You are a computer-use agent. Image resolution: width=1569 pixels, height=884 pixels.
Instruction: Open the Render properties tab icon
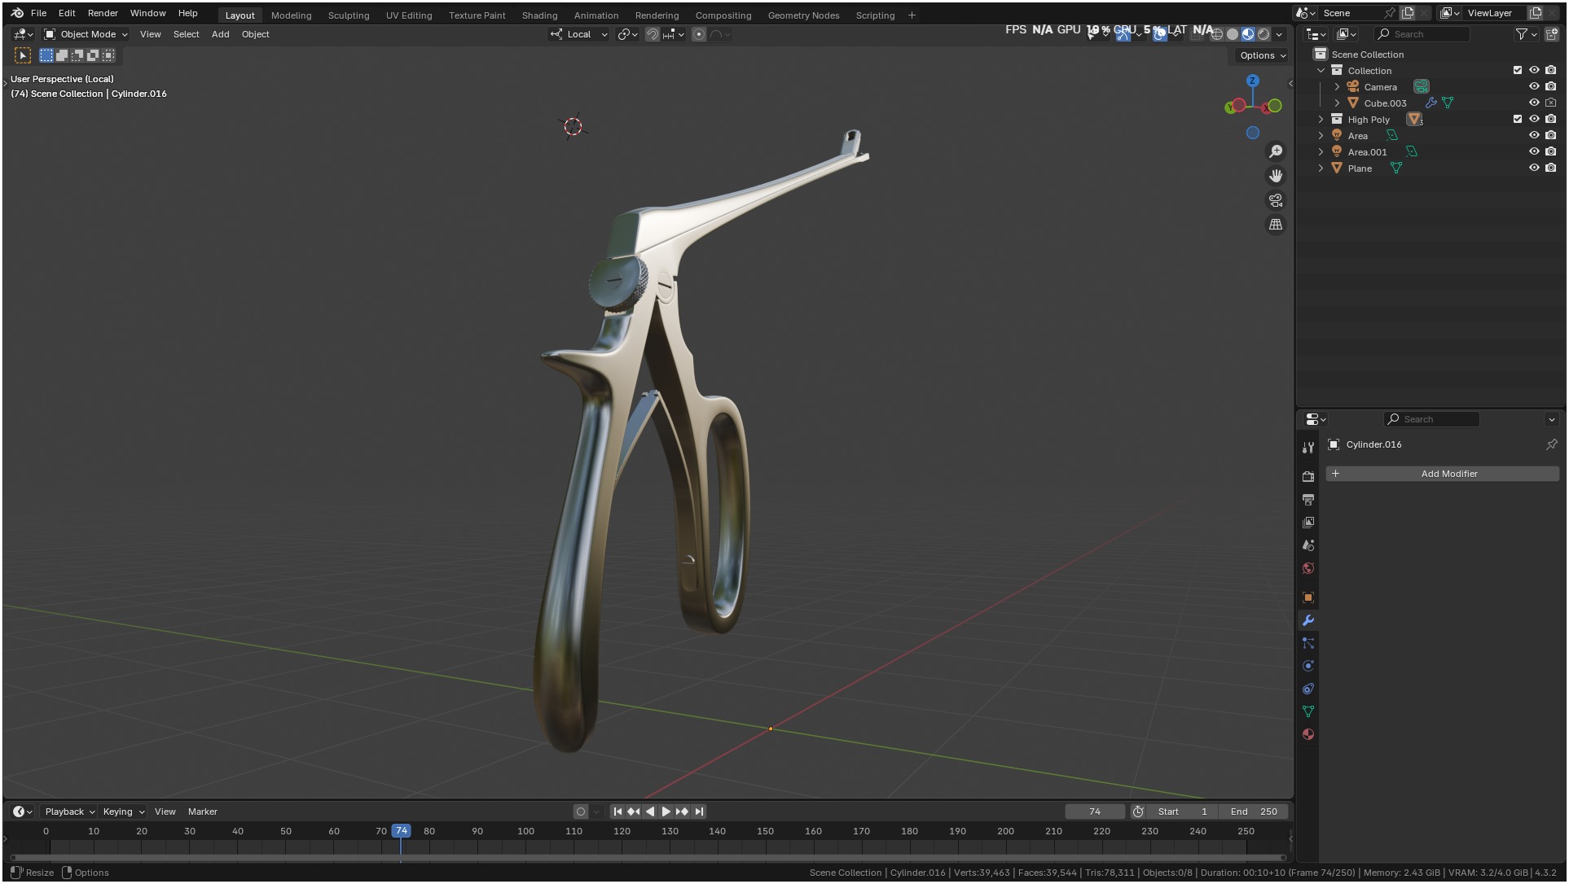(x=1308, y=477)
